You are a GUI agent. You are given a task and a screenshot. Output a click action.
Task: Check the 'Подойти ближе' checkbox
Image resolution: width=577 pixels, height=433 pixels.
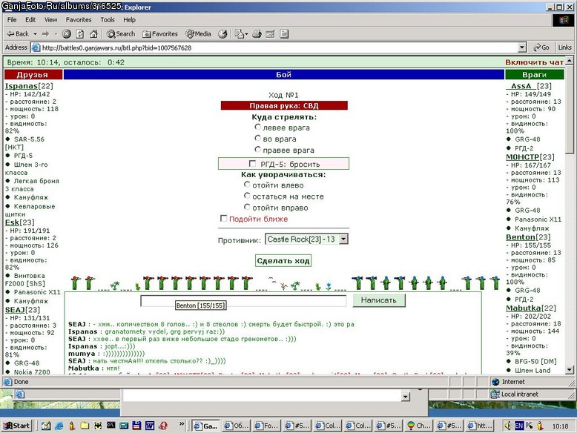coord(223,218)
